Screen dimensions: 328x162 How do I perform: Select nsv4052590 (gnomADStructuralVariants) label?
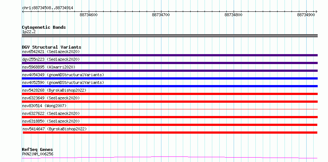coord(63,82)
